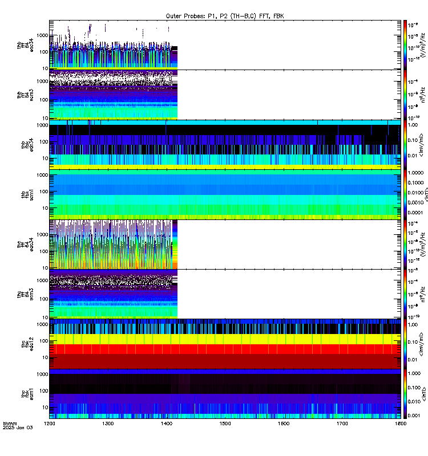Click the red band in thc fbk edc12 panel
This screenshot has height=456, width=428.
coord(225,349)
